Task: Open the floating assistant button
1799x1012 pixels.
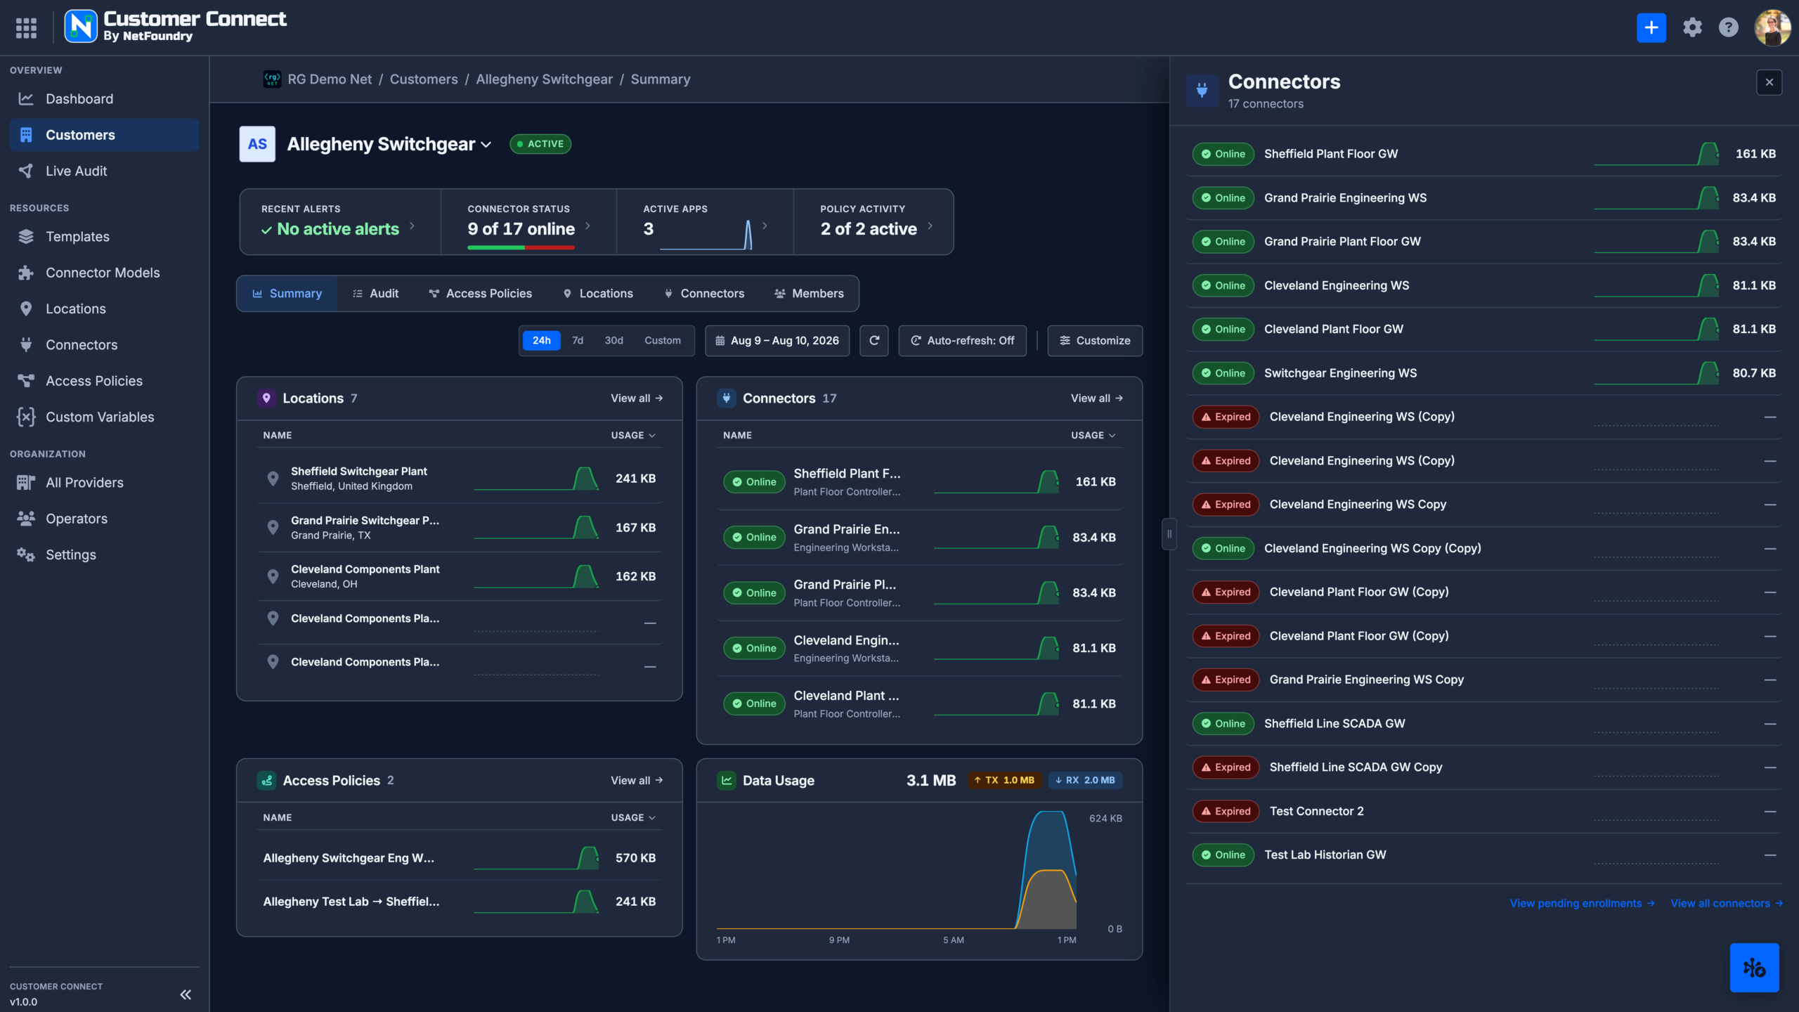Action: (1754, 968)
